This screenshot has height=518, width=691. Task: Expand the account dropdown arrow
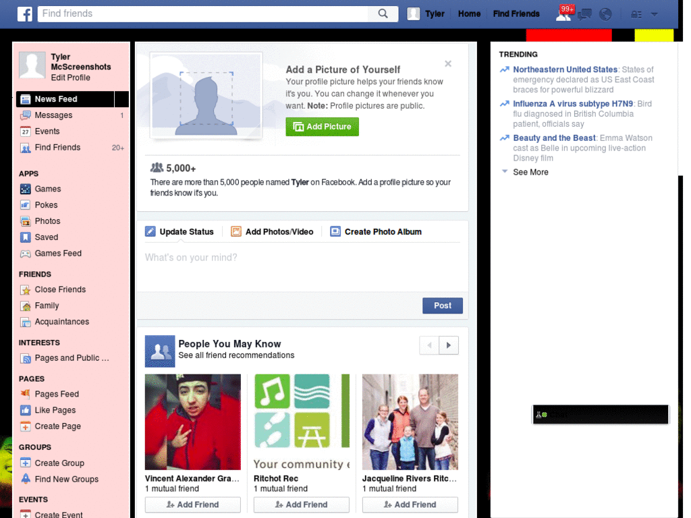655,15
